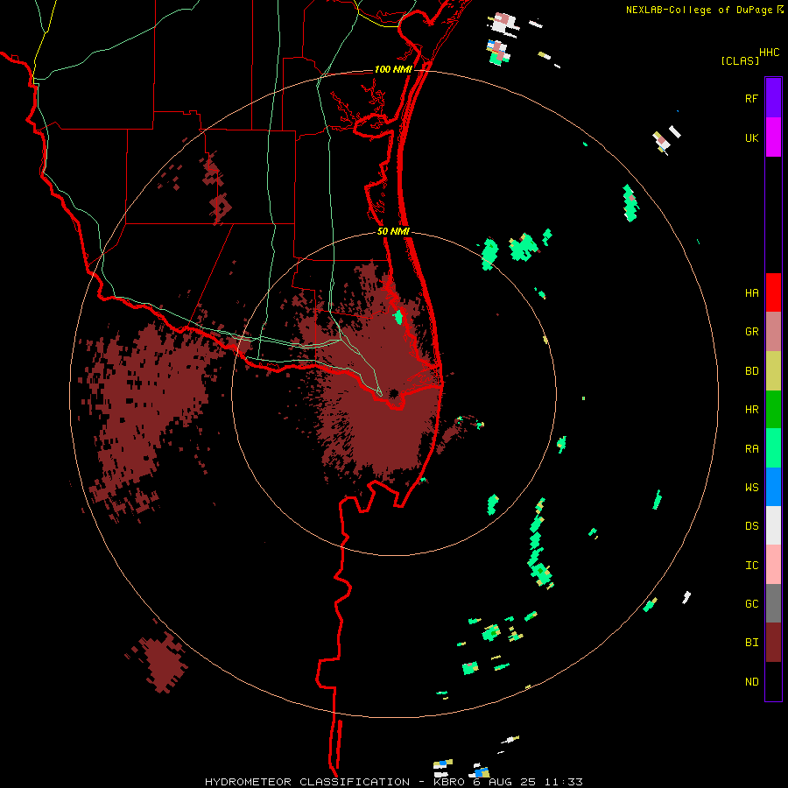Click the 50 NMI range ring label

click(x=393, y=232)
